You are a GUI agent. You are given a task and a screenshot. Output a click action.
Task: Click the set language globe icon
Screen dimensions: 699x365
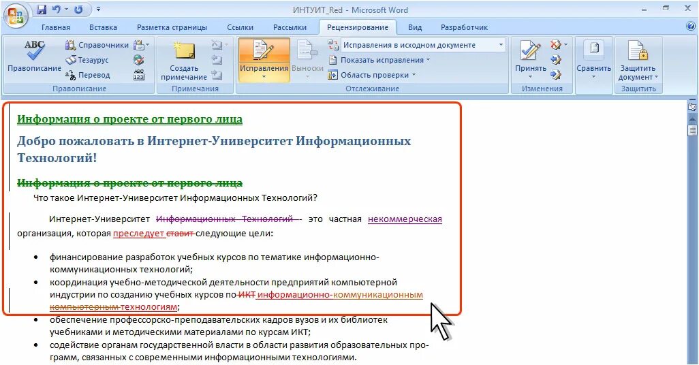(x=138, y=60)
